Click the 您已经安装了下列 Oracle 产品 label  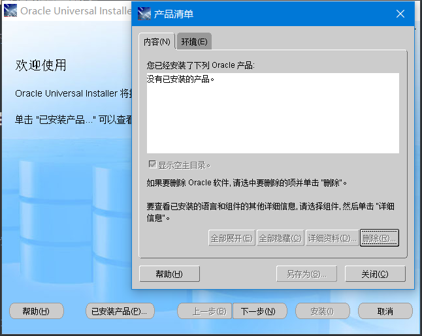(x=201, y=65)
